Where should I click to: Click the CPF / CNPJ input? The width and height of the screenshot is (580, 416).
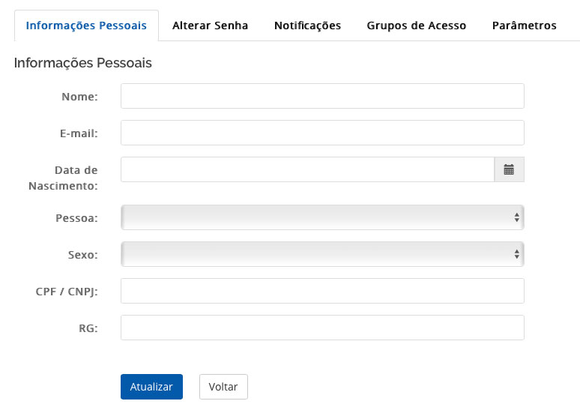point(322,291)
